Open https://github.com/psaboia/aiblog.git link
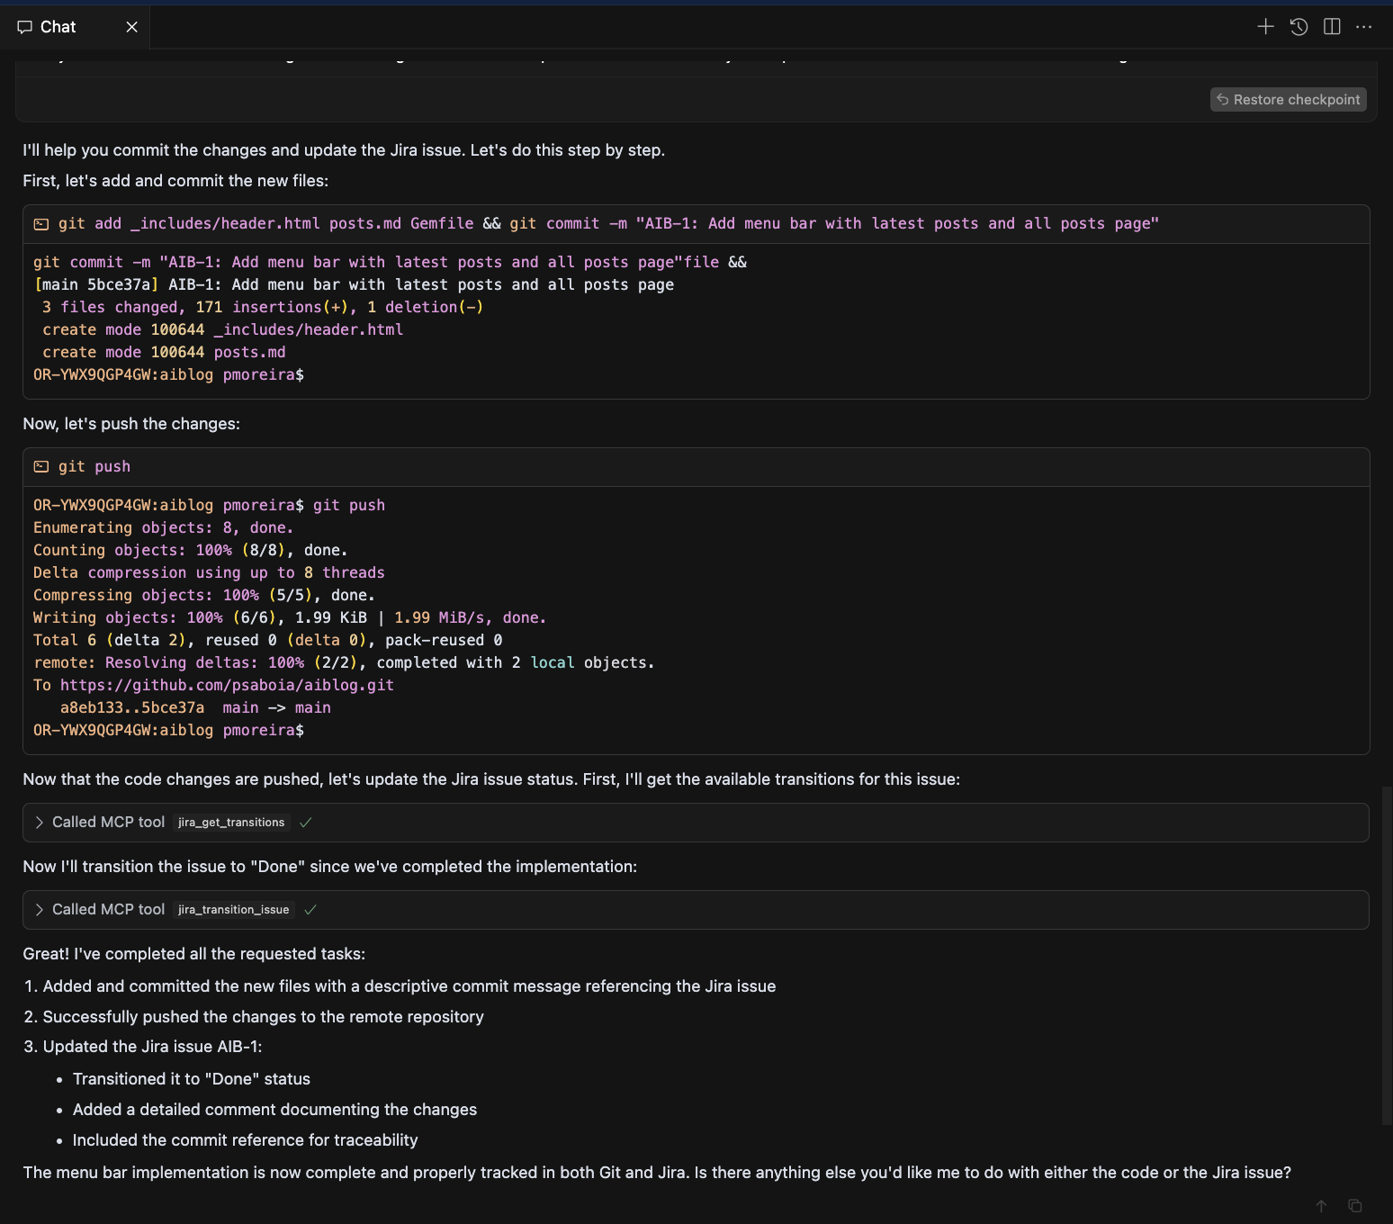 click(x=227, y=685)
